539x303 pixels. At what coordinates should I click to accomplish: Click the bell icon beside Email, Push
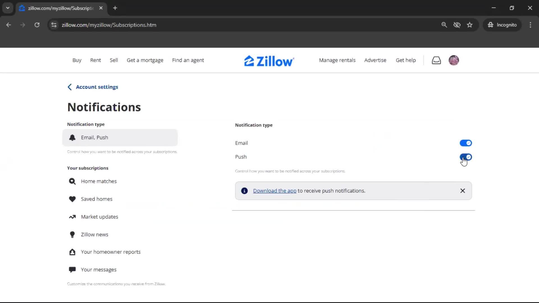(72, 137)
